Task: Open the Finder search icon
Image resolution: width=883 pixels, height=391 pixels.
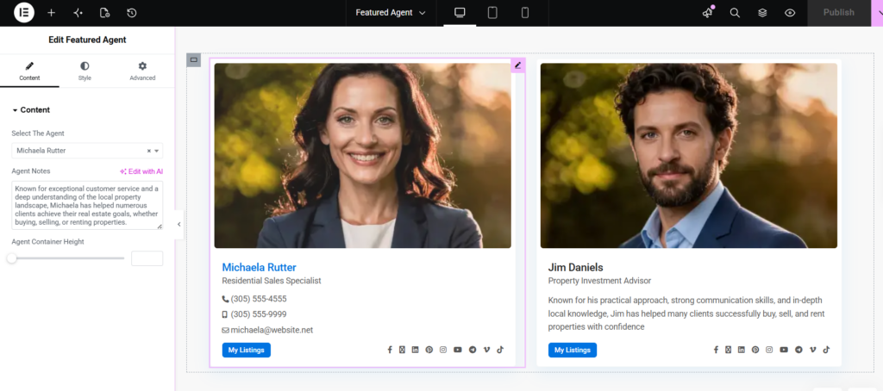Action: point(735,12)
